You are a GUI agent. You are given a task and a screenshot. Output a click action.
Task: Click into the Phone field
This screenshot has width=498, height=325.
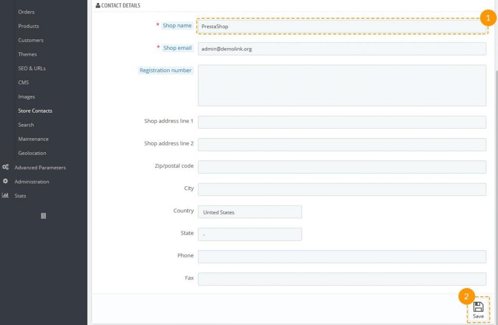341,257
